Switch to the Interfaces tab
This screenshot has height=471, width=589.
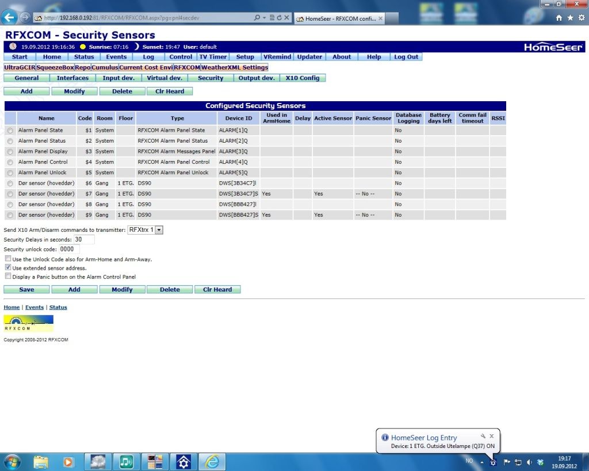click(x=72, y=78)
